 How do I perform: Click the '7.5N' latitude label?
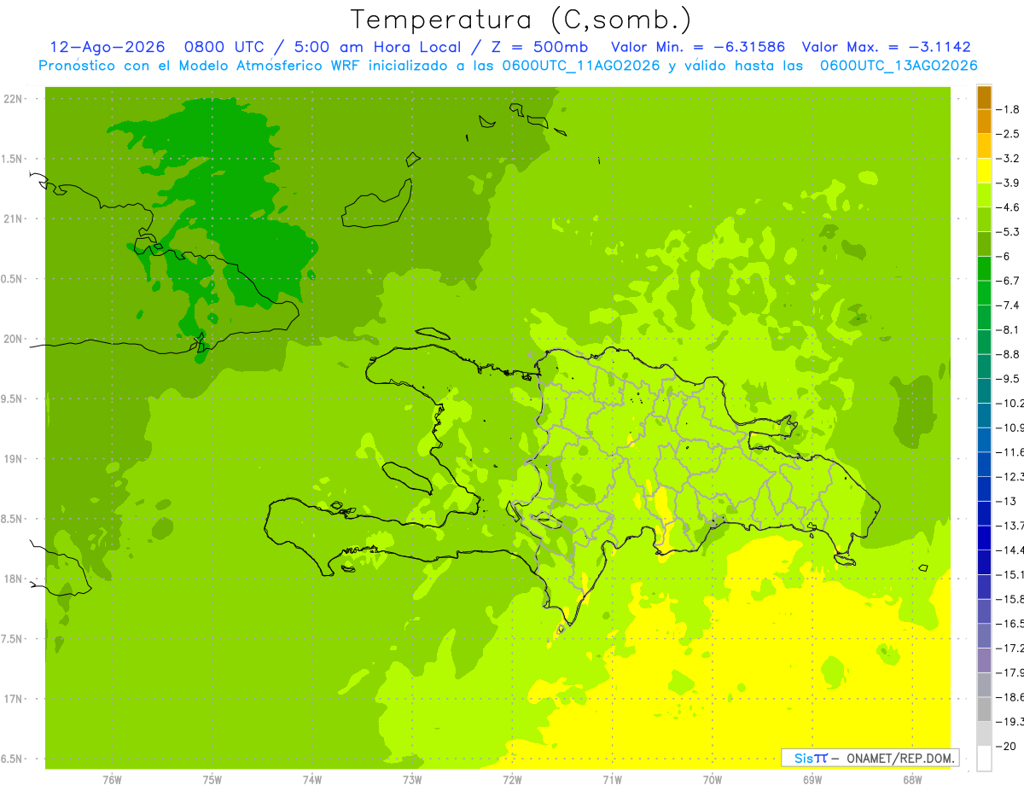pos(13,639)
